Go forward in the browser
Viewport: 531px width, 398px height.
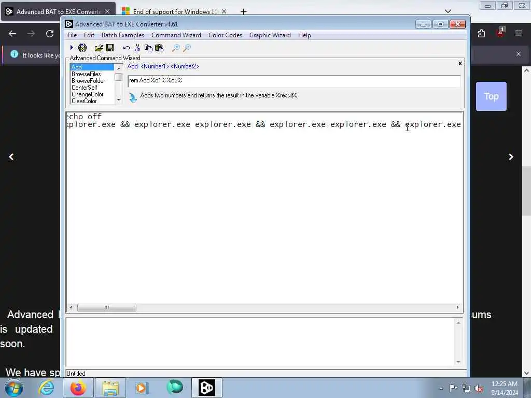click(x=31, y=34)
